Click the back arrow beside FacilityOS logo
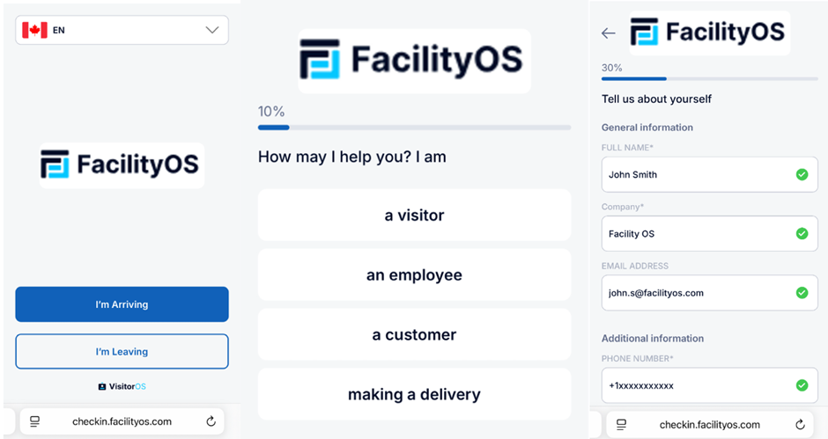Viewport: 828px width, 439px height. (x=609, y=33)
